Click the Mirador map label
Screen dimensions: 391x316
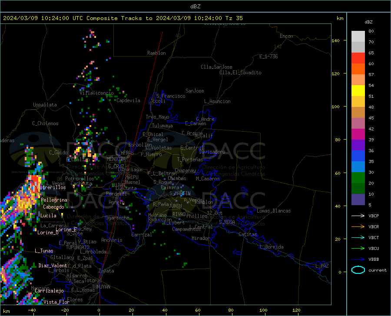point(201,238)
